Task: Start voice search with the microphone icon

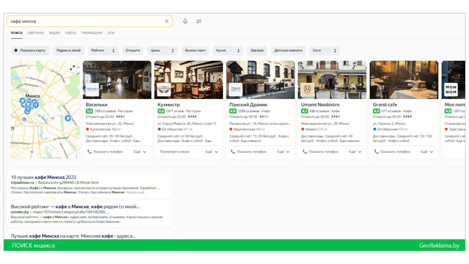Action: 185,21
